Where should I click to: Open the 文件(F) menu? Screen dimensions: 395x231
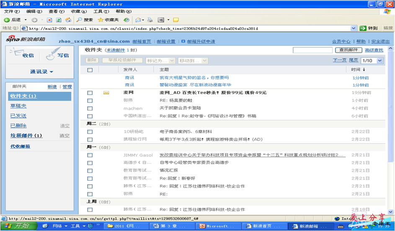point(12,12)
